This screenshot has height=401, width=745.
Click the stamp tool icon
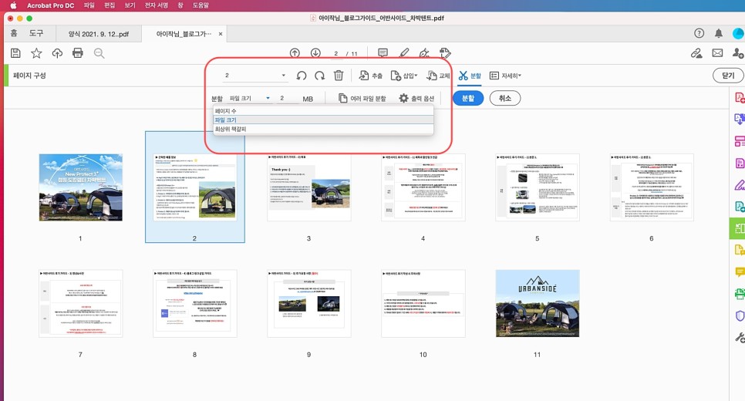point(445,53)
